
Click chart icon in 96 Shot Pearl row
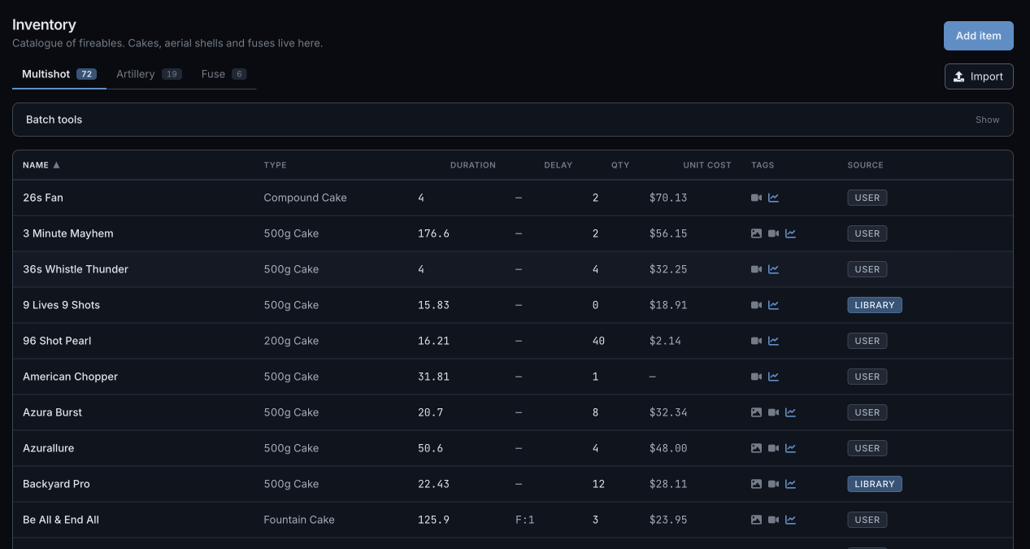click(x=773, y=341)
